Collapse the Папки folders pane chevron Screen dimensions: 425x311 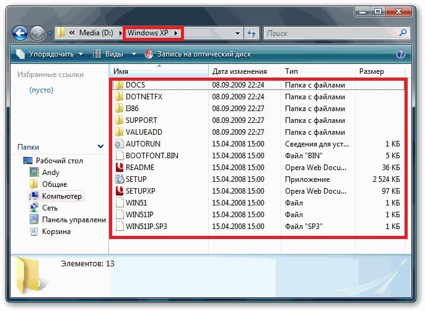(100, 147)
